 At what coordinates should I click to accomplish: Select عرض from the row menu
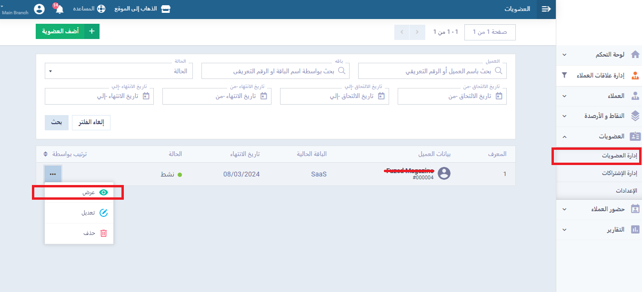[79, 192]
